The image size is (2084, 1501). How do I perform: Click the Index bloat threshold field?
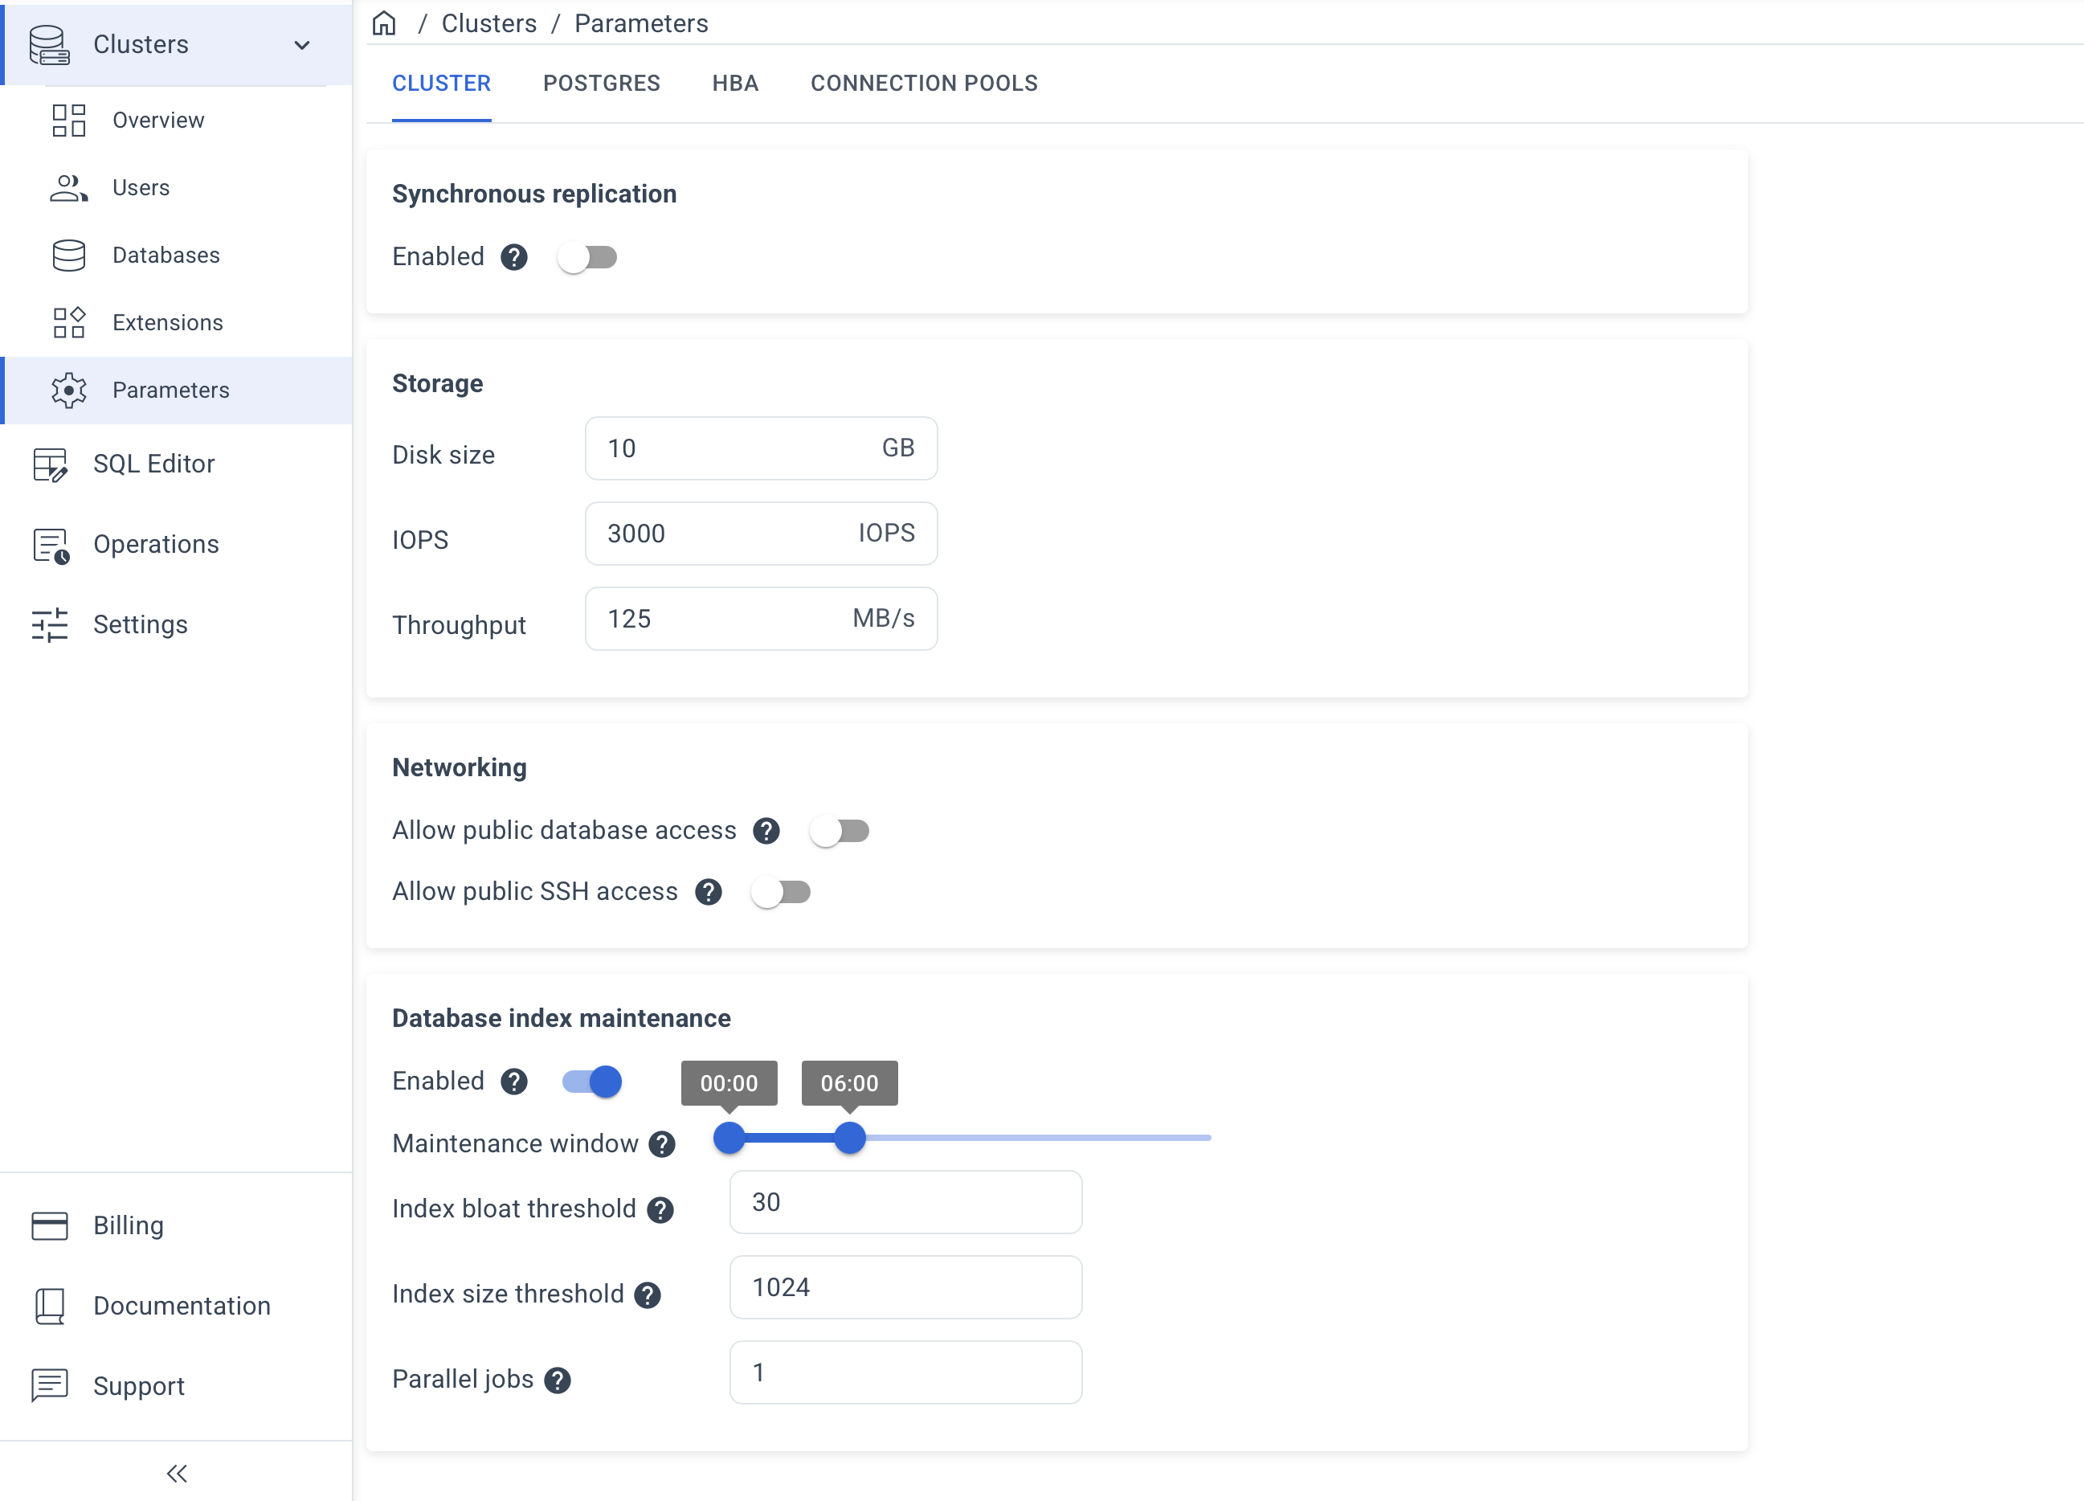click(x=905, y=1203)
